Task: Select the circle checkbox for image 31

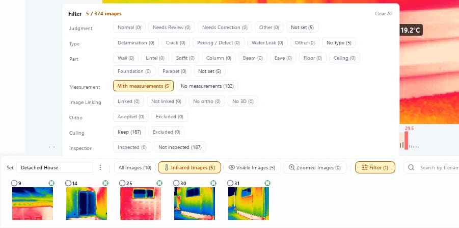Action: 230,183
